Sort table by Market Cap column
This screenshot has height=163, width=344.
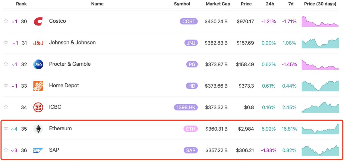tap(218, 4)
